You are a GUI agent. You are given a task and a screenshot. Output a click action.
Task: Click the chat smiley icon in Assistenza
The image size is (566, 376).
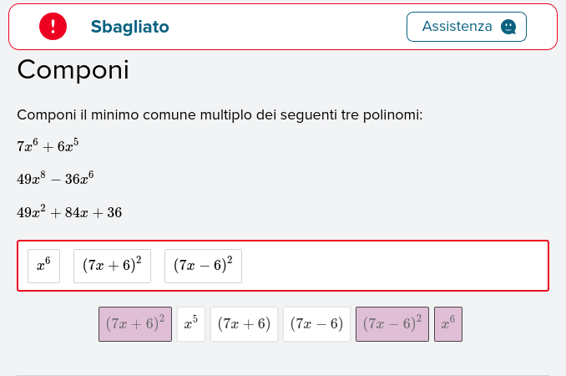(x=508, y=27)
